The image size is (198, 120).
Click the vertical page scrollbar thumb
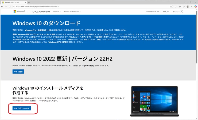pos(197,37)
